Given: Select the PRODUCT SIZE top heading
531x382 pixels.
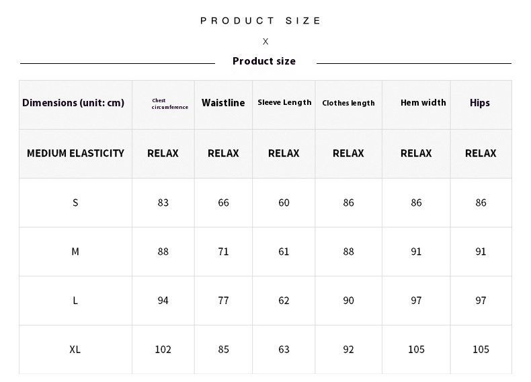Looking at the screenshot, I should tap(260, 21).
